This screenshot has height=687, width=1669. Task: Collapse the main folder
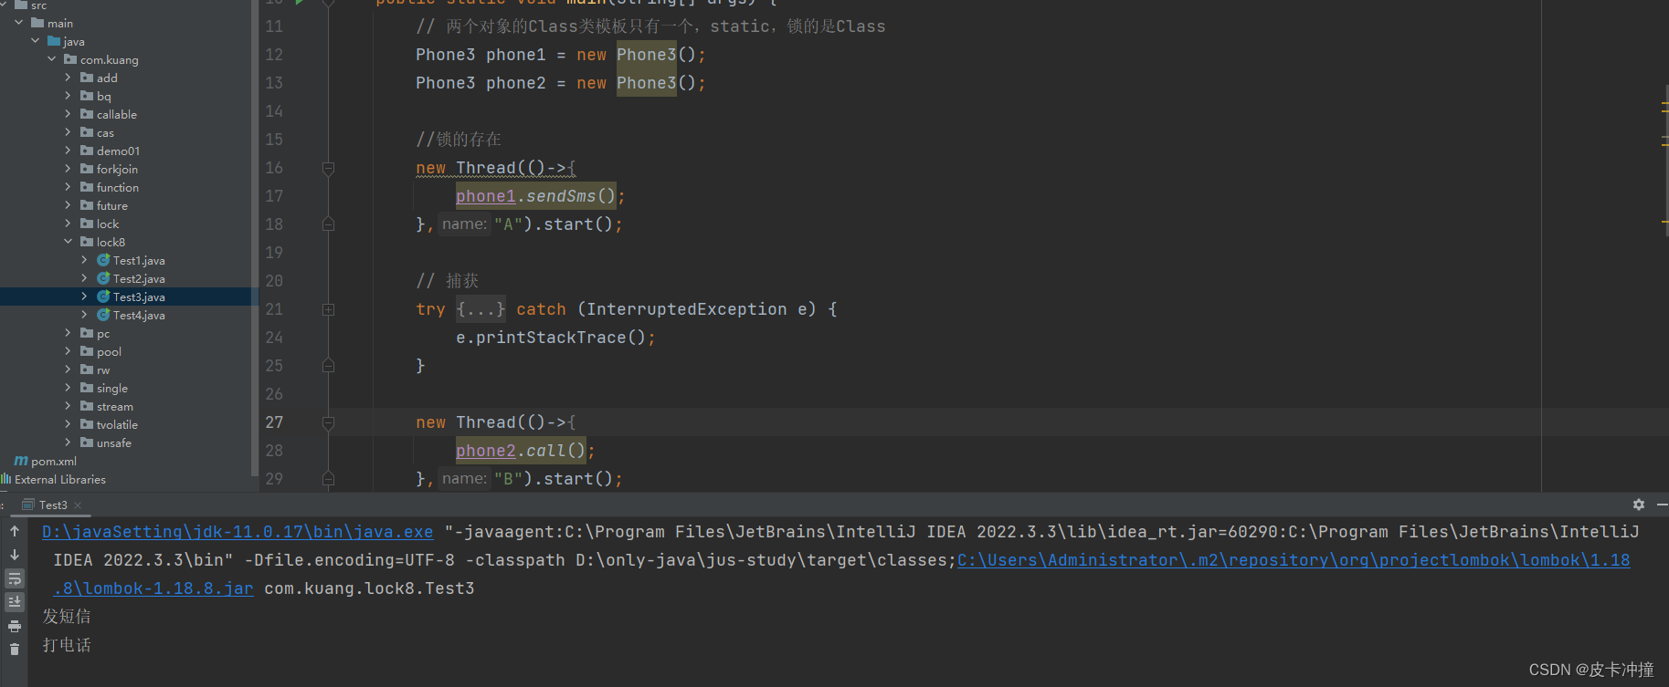tap(18, 23)
